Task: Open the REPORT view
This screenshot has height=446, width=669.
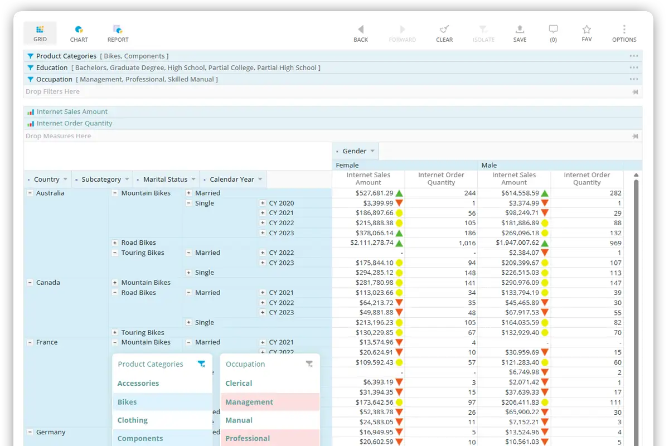Action: click(x=118, y=33)
